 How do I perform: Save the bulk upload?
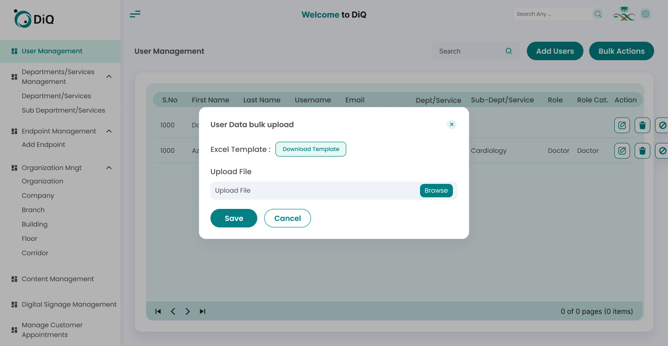click(x=234, y=218)
